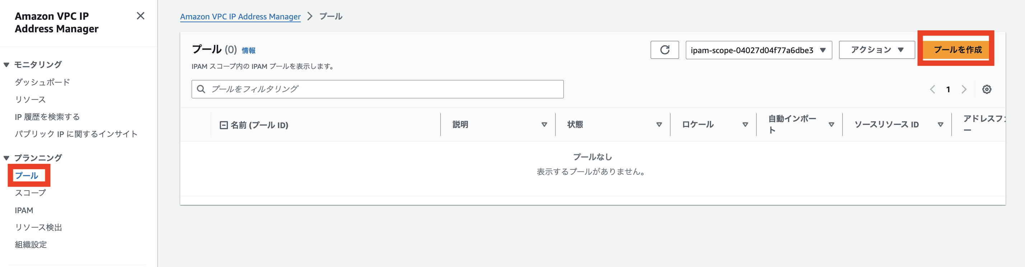
Task: Select the page 1 pagination indicator
Action: tap(948, 89)
